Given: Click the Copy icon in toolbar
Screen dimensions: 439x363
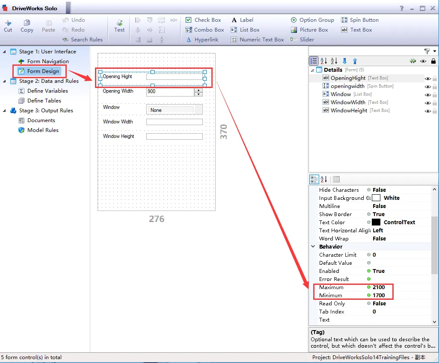Looking at the screenshot, I should point(27,26).
